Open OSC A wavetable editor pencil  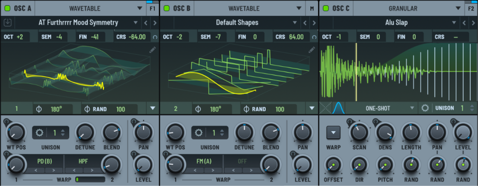[x=153, y=50]
